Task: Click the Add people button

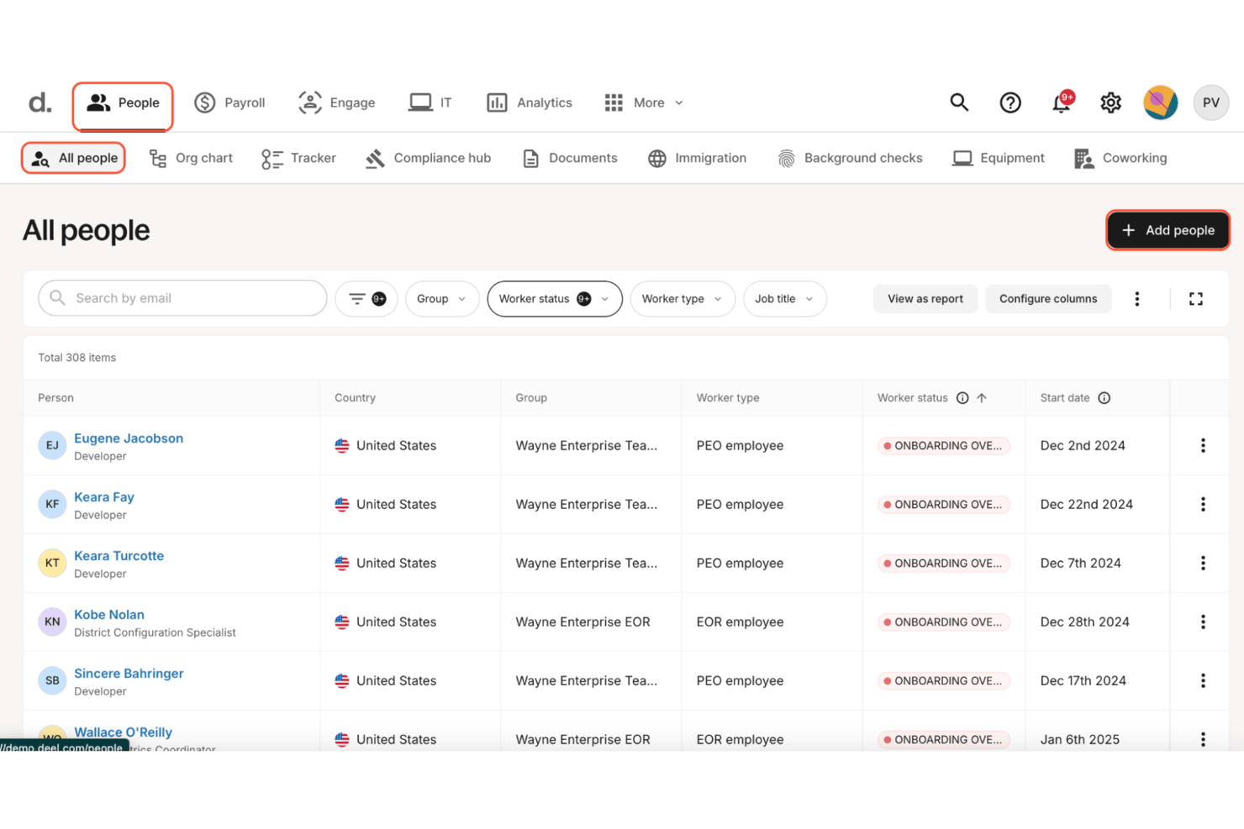Action: point(1168,230)
